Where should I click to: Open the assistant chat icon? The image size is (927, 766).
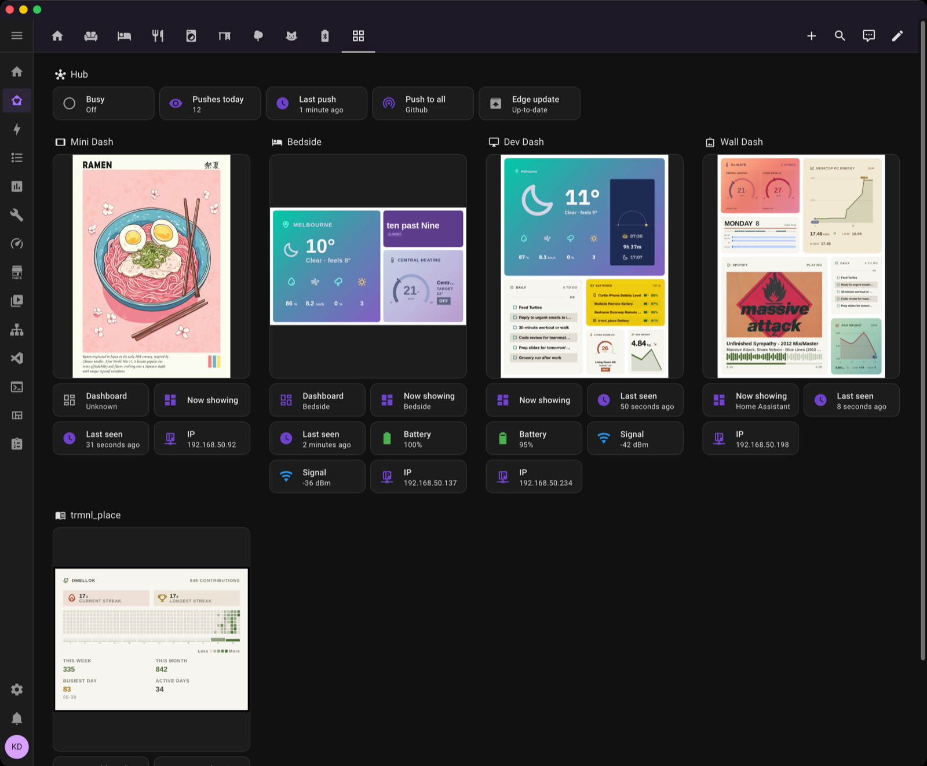click(868, 36)
